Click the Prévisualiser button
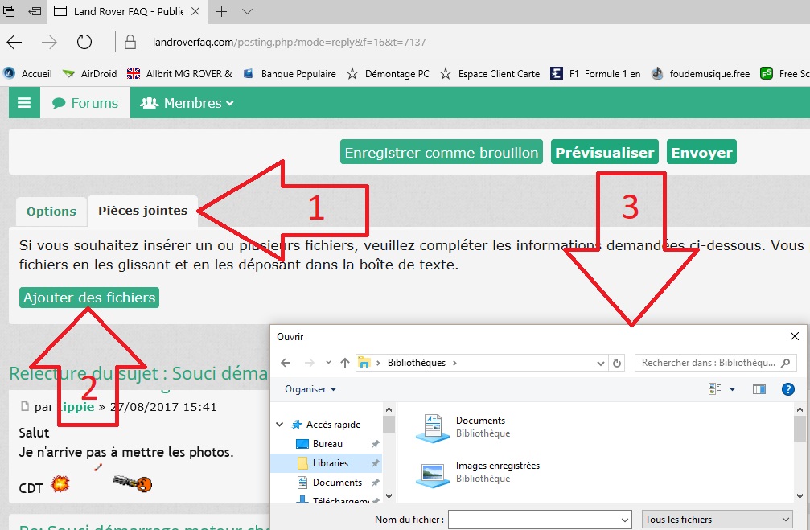This screenshot has height=530, width=810. 605,152
